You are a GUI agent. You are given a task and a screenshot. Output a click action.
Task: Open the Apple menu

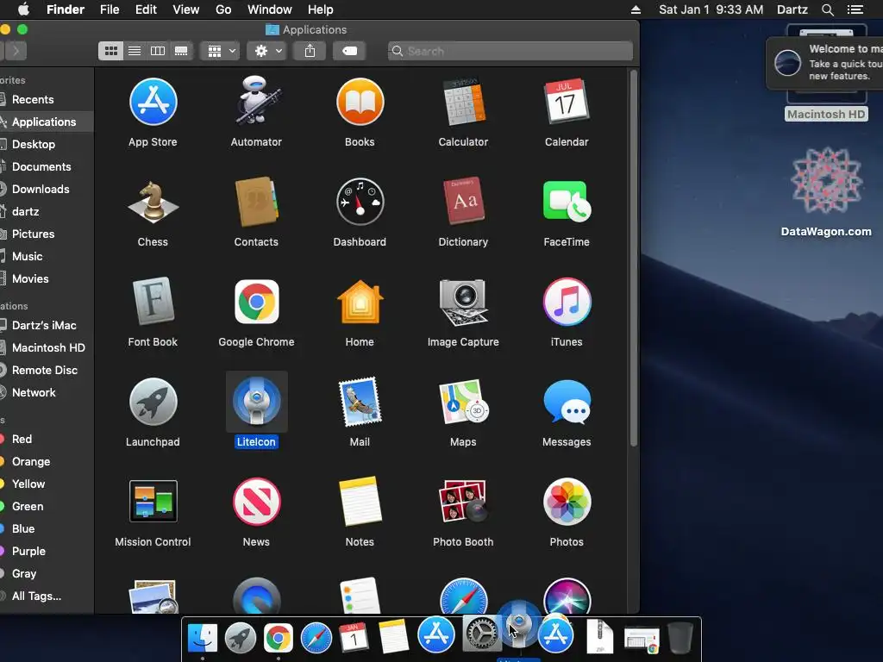(x=23, y=9)
